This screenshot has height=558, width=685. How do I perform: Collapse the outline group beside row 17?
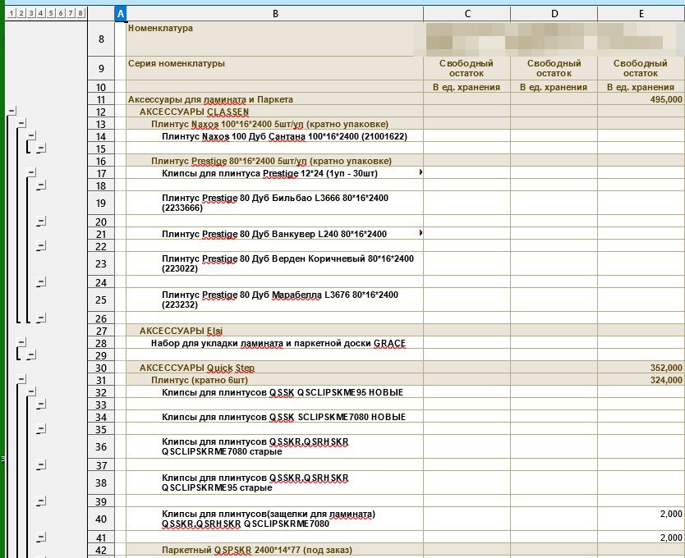click(x=31, y=173)
